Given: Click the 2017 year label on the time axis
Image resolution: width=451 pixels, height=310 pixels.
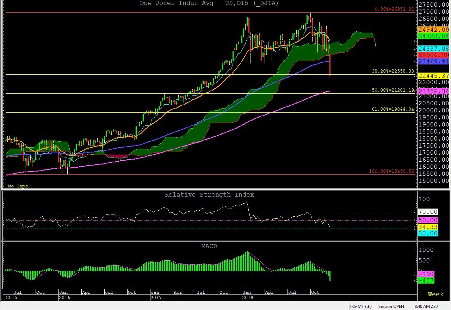Looking at the screenshot, I should [x=156, y=298].
